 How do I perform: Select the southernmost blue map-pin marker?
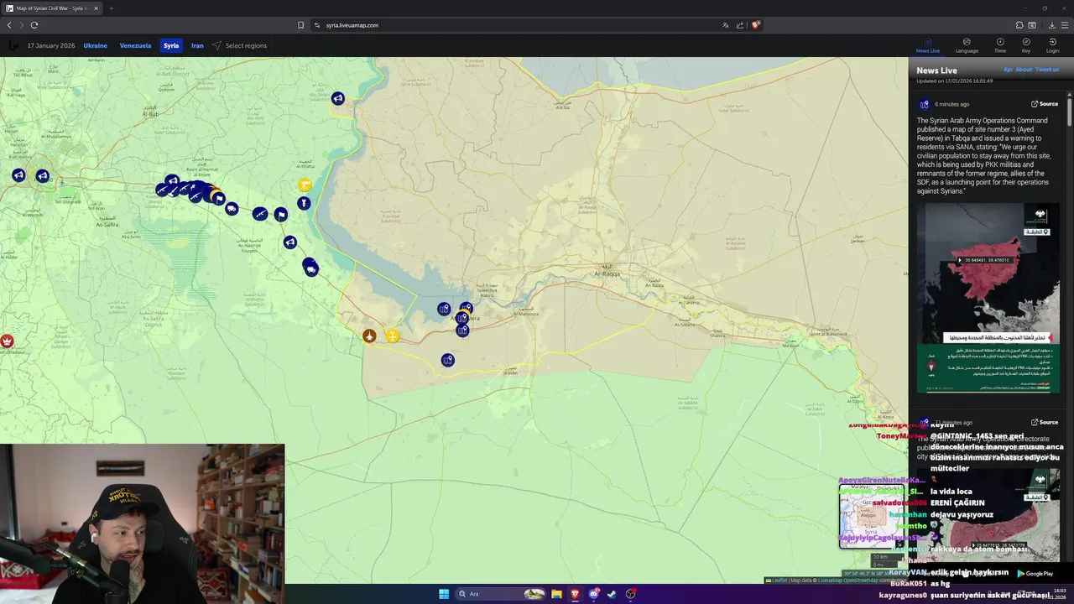448,360
